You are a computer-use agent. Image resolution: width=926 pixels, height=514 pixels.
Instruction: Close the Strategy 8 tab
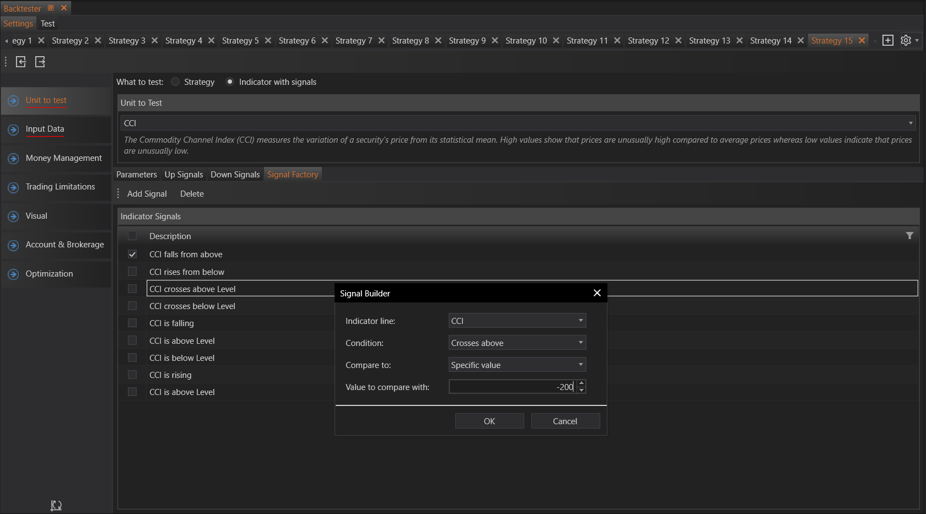click(x=438, y=41)
